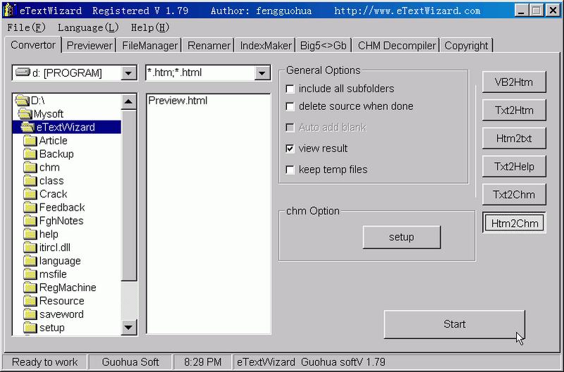Image resolution: width=564 pixels, height=372 pixels.
Task: Click the FghNotes folder icon
Action: point(30,221)
